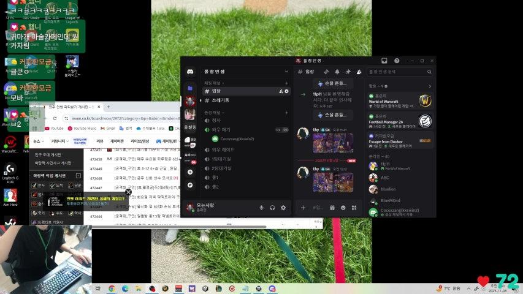Expand 커뮤니티 menu on inven site

[59, 141]
